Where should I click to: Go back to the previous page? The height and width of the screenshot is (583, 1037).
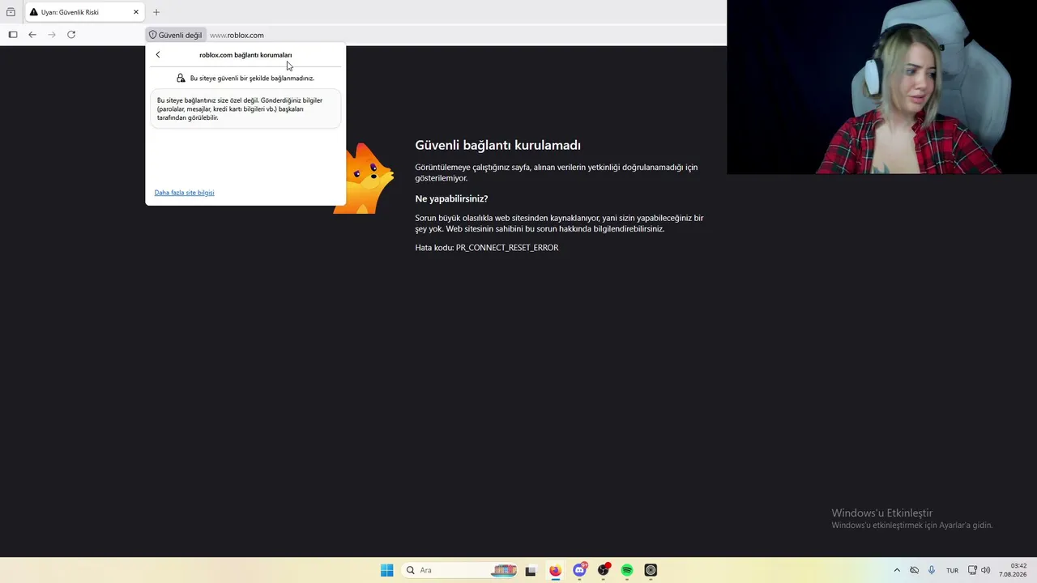[32, 35]
